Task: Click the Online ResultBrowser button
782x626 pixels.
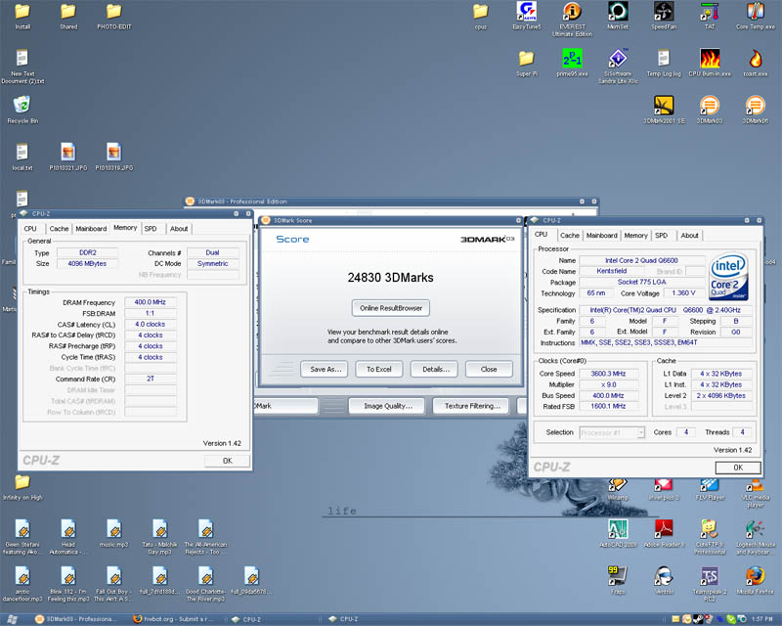Action: pyautogui.click(x=391, y=308)
